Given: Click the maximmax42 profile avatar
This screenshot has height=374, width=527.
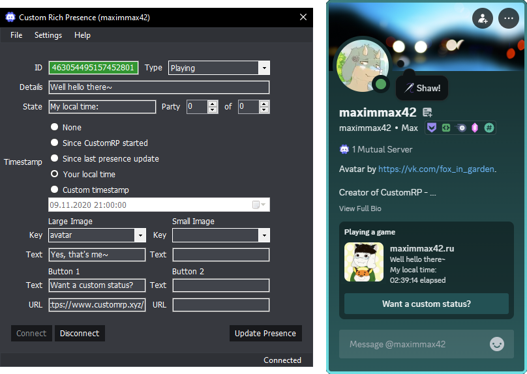Looking at the screenshot, I should coord(363,65).
